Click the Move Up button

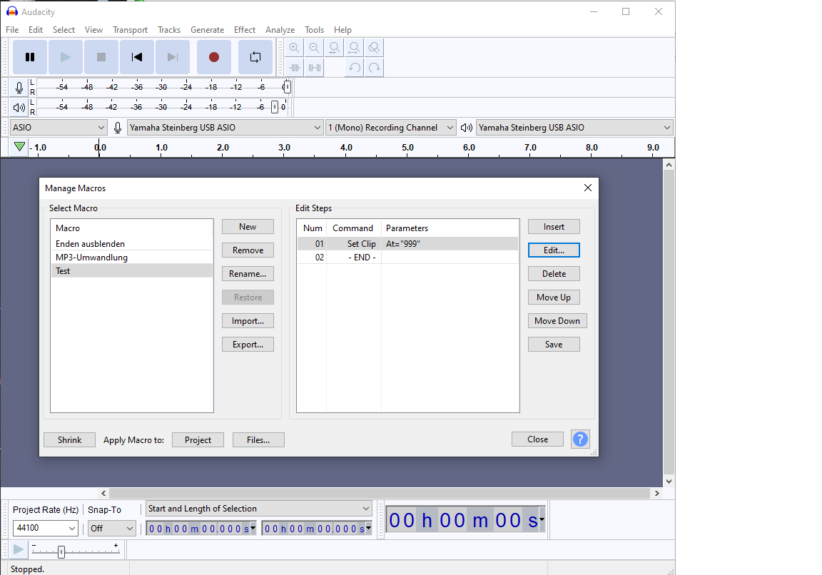pyautogui.click(x=554, y=297)
